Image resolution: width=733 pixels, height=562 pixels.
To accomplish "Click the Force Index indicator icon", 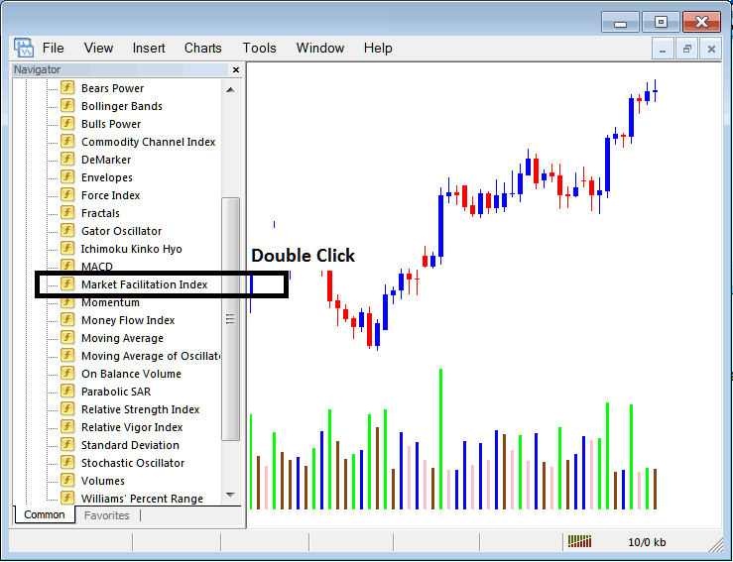I will pos(67,195).
